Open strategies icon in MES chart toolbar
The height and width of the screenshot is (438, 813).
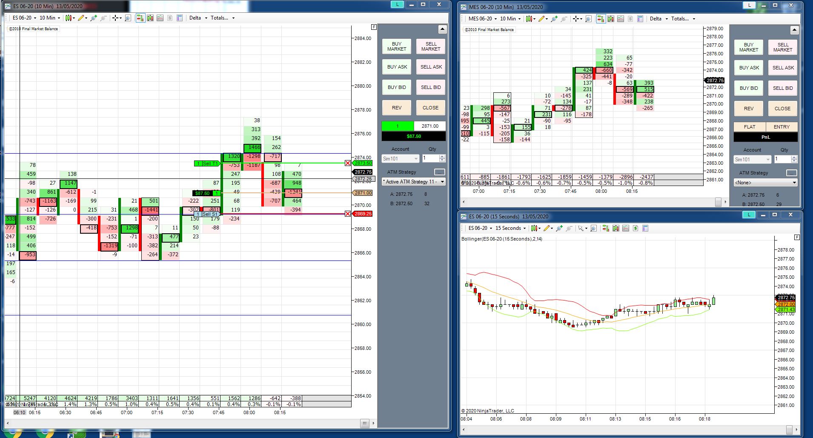coord(621,19)
